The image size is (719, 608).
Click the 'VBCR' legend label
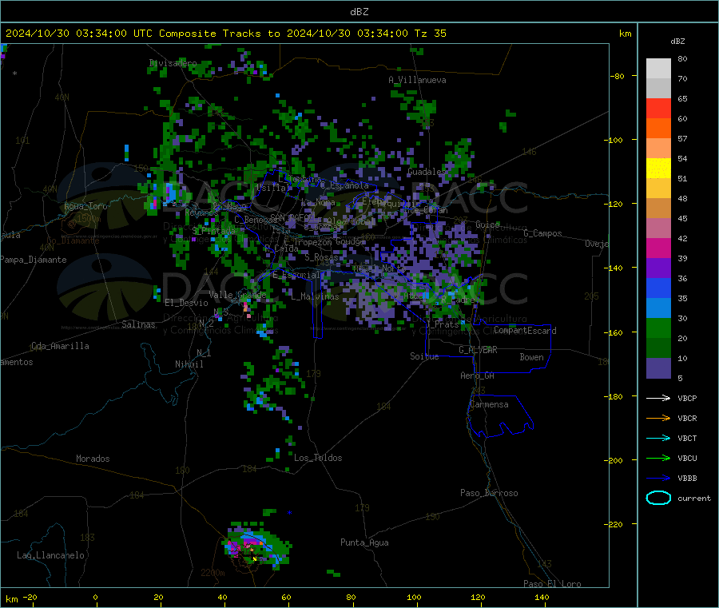coord(687,419)
